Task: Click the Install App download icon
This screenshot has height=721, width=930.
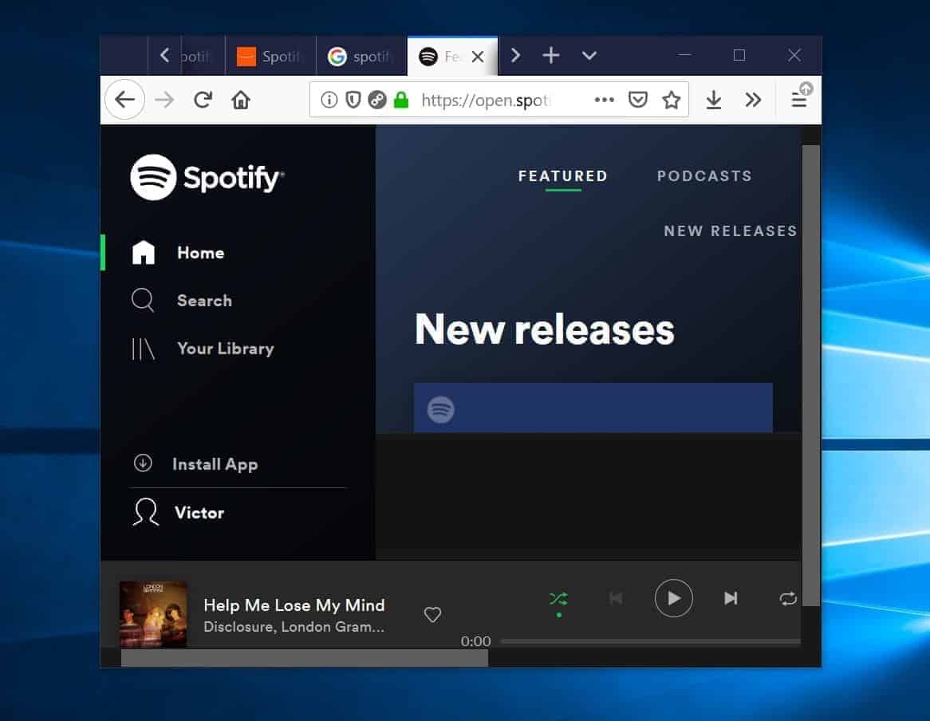Action: [x=143, y=463]
